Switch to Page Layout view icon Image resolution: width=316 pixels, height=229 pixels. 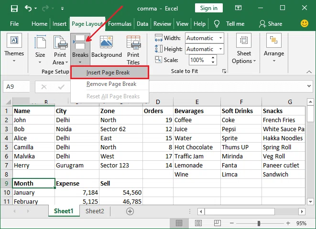point(198,223)
